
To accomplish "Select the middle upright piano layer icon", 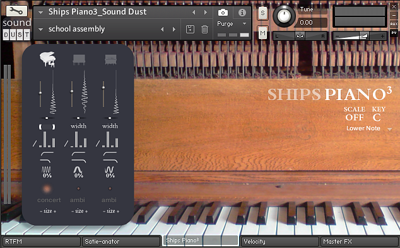I will pos(79,59).
